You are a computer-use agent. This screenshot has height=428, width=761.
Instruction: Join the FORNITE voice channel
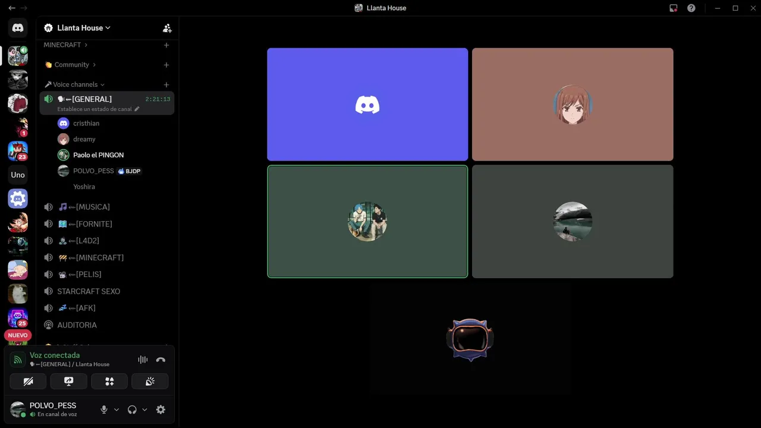tap(107, 224)
